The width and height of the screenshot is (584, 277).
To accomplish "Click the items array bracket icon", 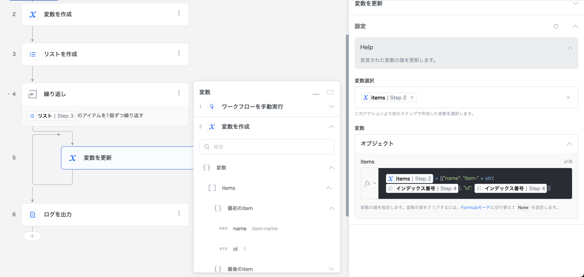I will pos(212,188).
